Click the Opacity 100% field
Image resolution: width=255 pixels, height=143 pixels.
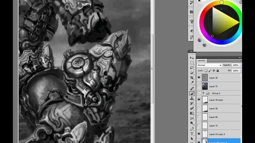tap(235, 65)
